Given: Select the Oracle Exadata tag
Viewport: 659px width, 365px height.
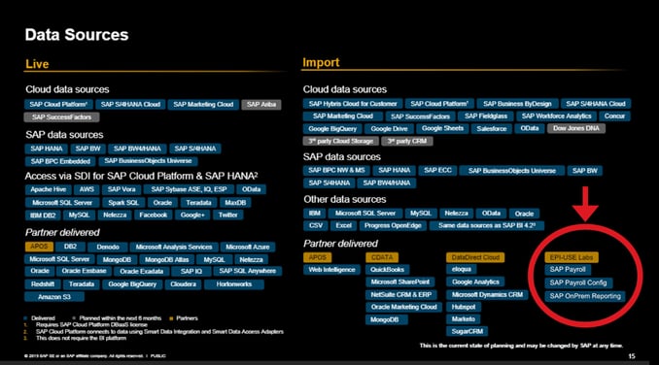Looking at the screenshot, I should click(141, 272).
